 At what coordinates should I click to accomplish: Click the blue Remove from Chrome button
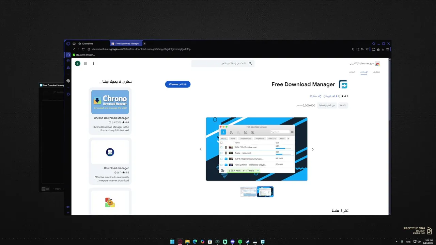point(178,84)
